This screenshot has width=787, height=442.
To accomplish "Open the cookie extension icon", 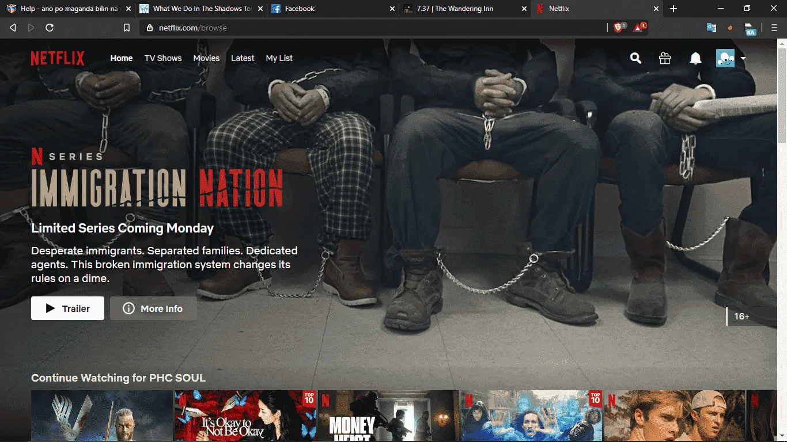I will click(730, 28).
